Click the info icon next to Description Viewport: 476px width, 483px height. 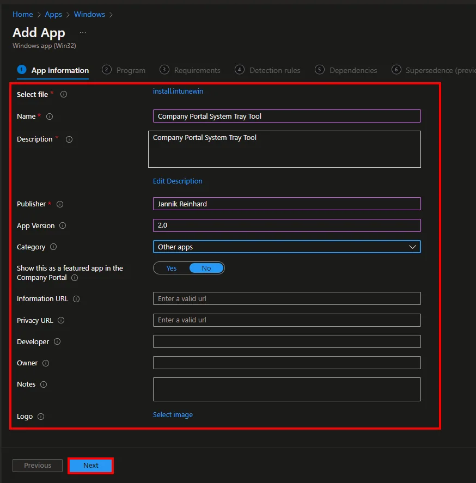pos(69,139)
